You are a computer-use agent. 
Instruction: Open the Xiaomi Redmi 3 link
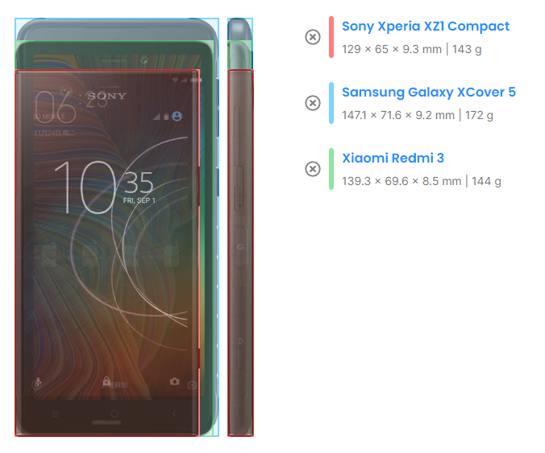pyautogui.click(x=393, y=158)
